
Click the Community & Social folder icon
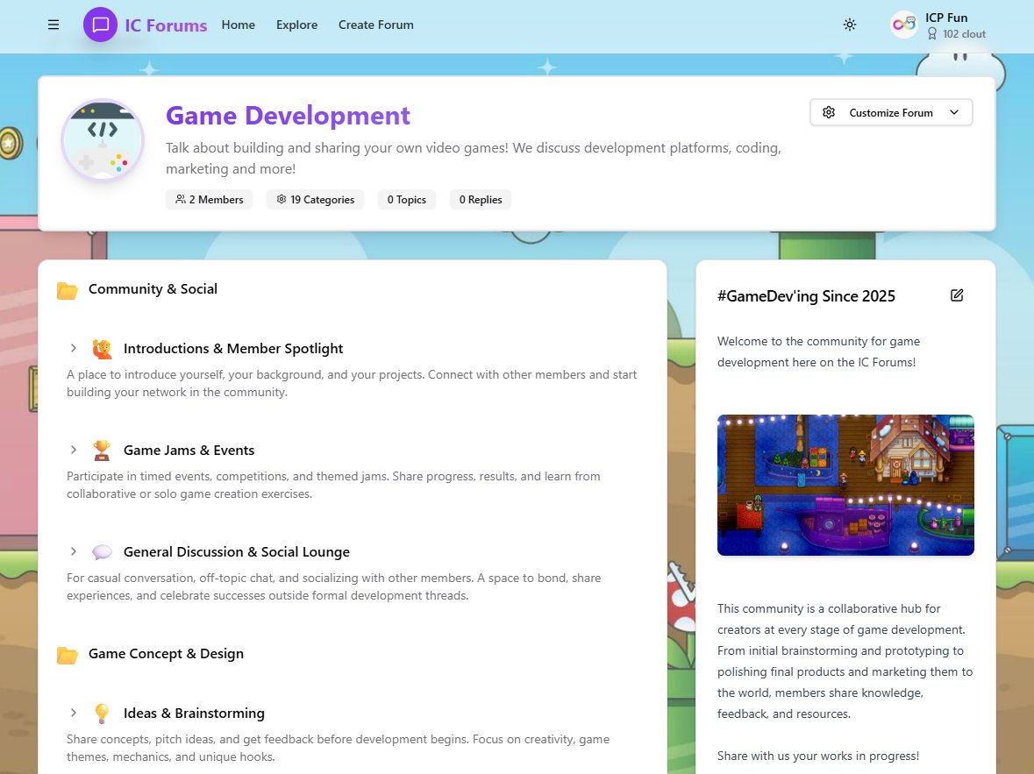[68, 288]
